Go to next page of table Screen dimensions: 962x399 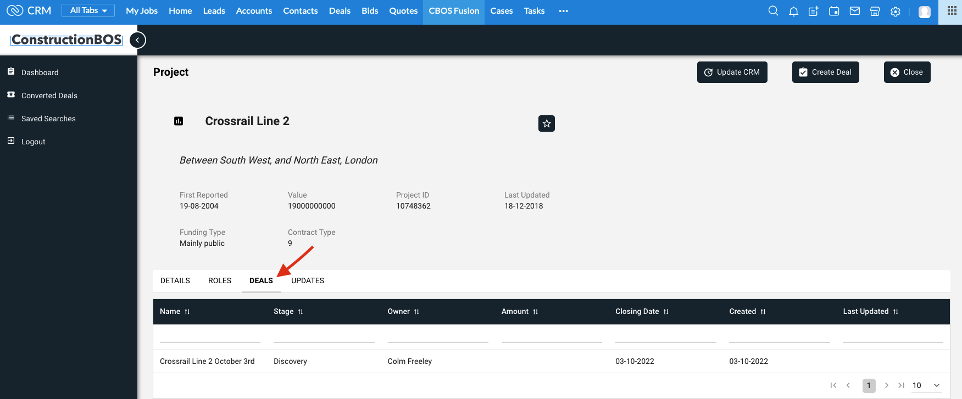coord(886,385)
